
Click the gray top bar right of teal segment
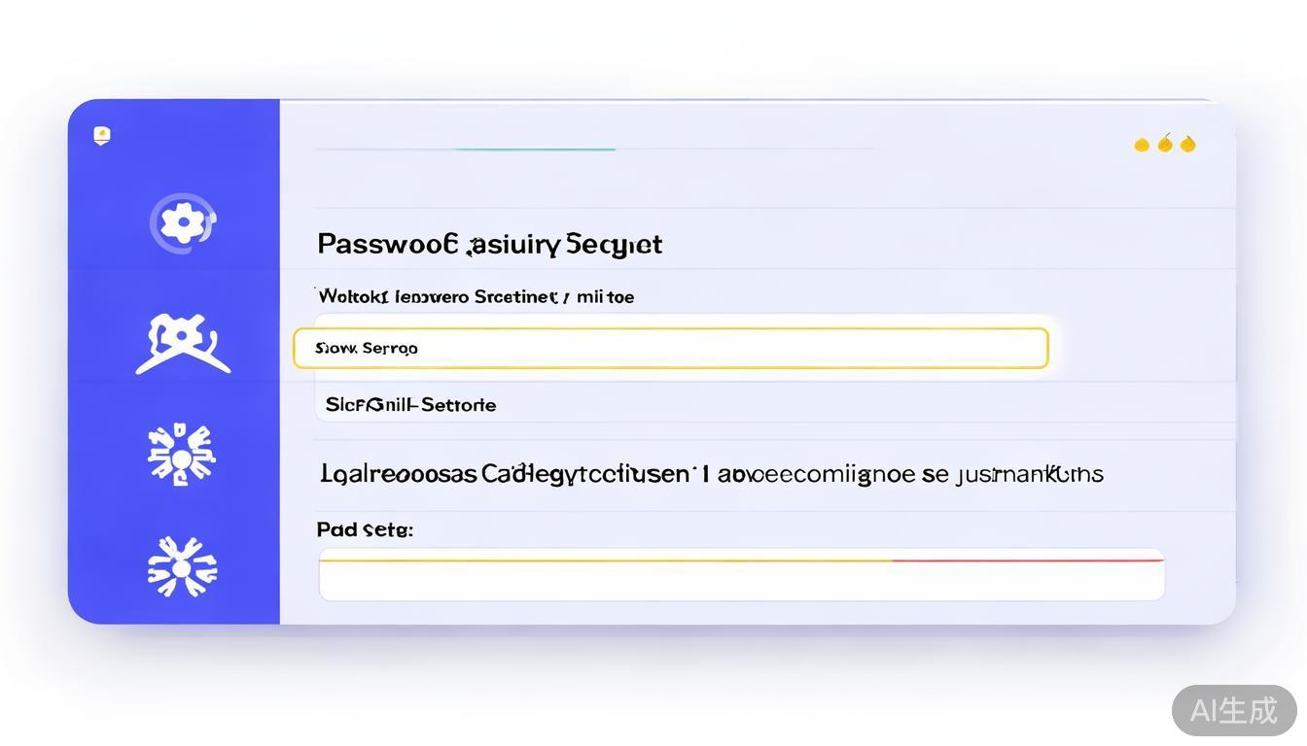point(744,150)
